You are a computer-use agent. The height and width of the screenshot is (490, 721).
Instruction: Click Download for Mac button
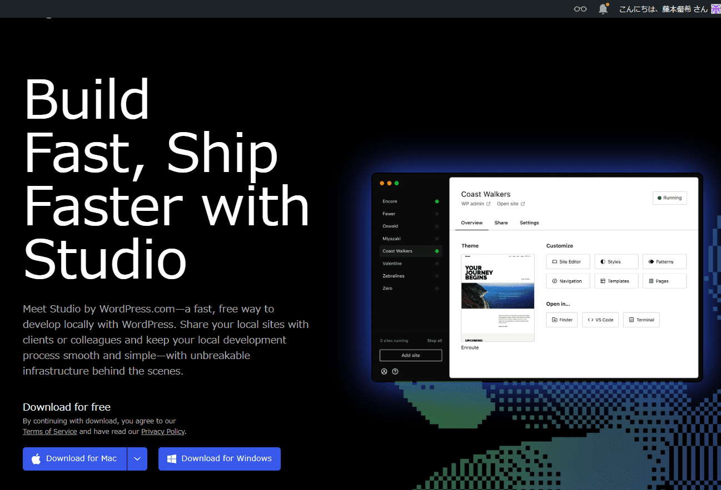point(74,459)
